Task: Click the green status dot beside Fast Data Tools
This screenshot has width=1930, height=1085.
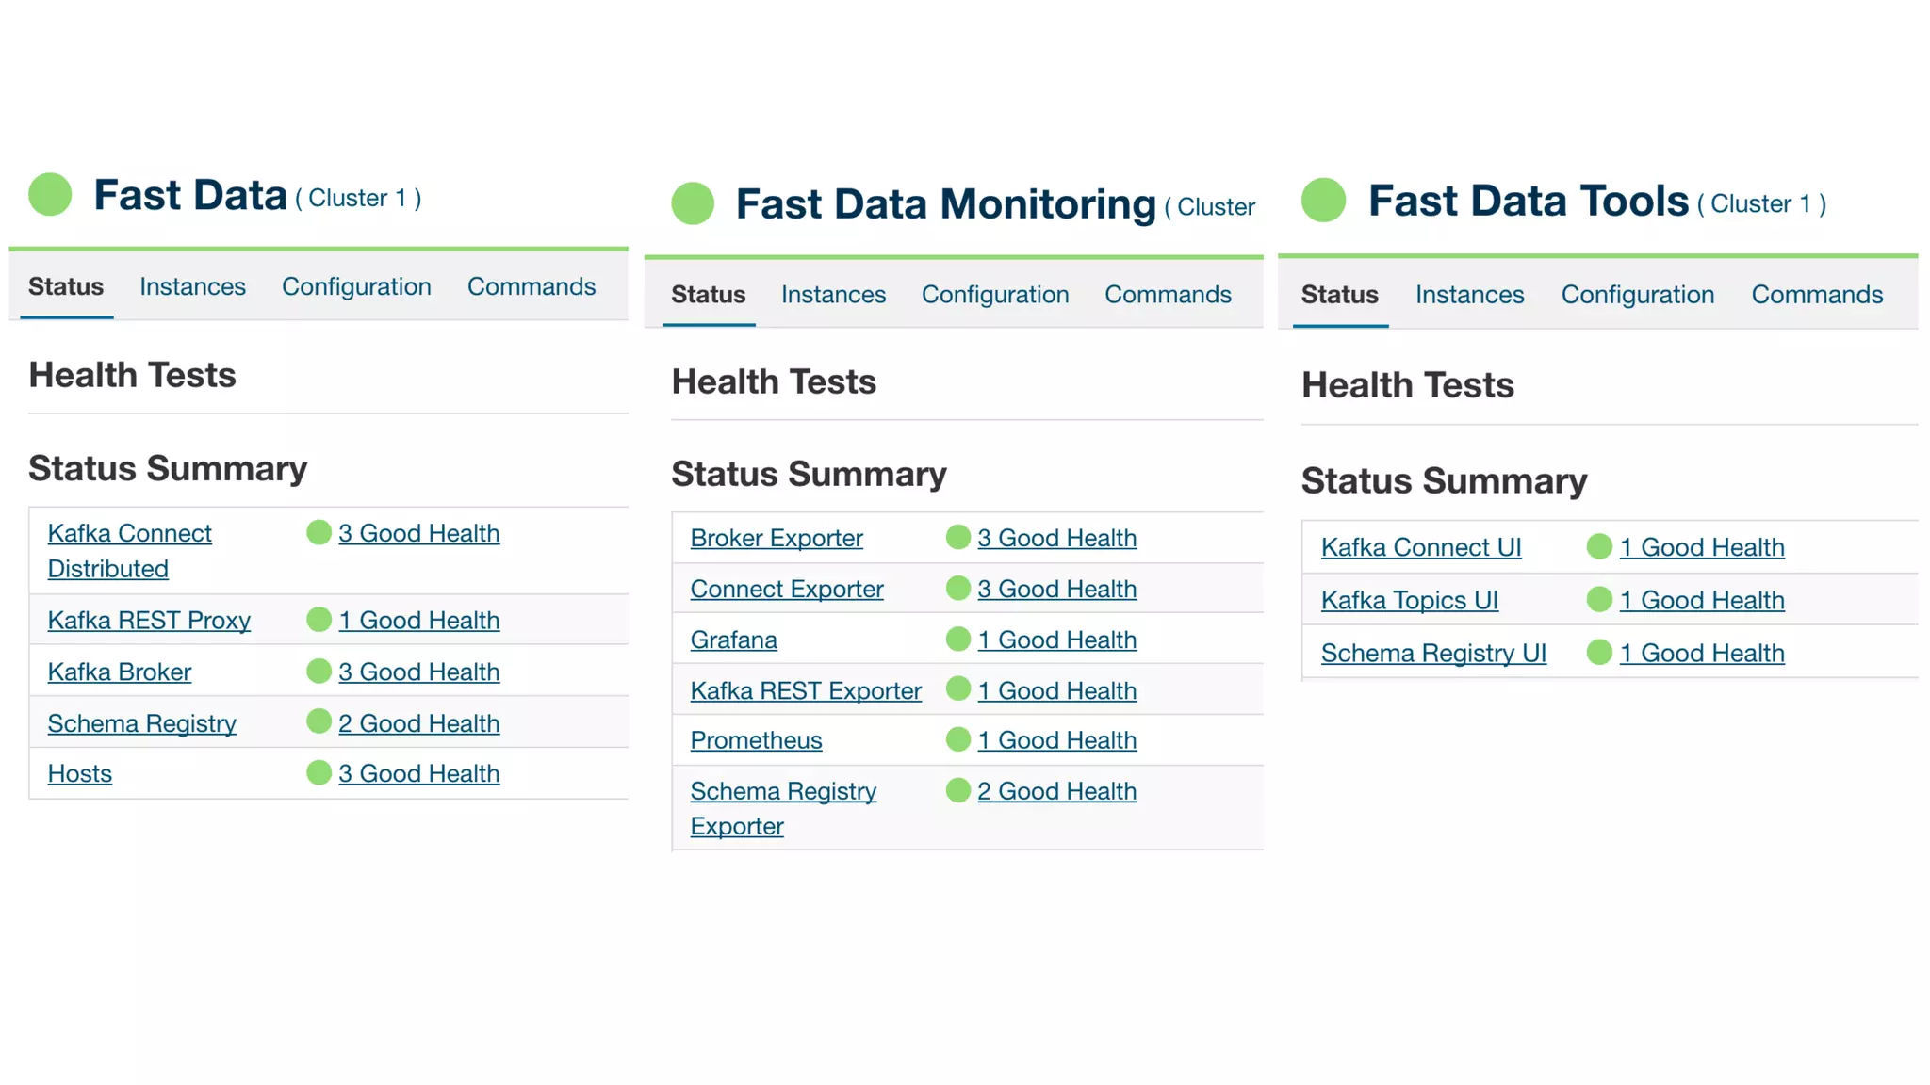Action: (x=1323, y=201)
